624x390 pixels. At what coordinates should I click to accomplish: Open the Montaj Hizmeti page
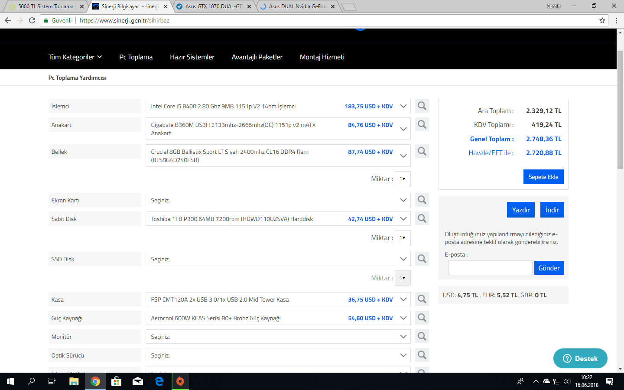tap(322, 57)
